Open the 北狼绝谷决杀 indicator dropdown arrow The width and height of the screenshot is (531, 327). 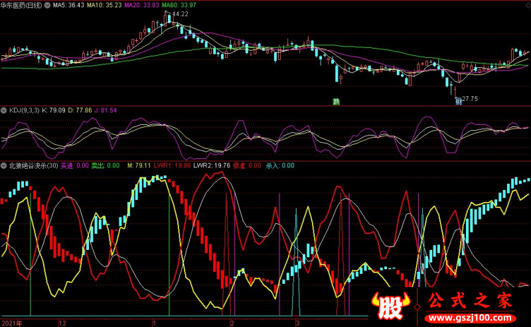pos(4,165)
